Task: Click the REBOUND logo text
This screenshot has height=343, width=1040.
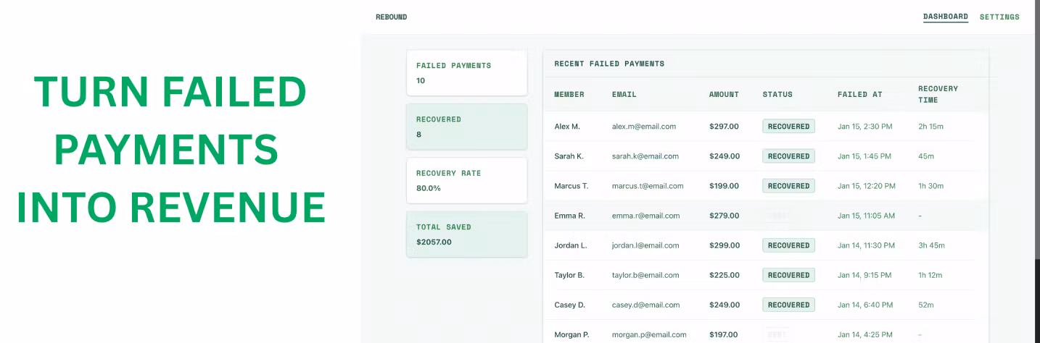Action: [391, 17]
